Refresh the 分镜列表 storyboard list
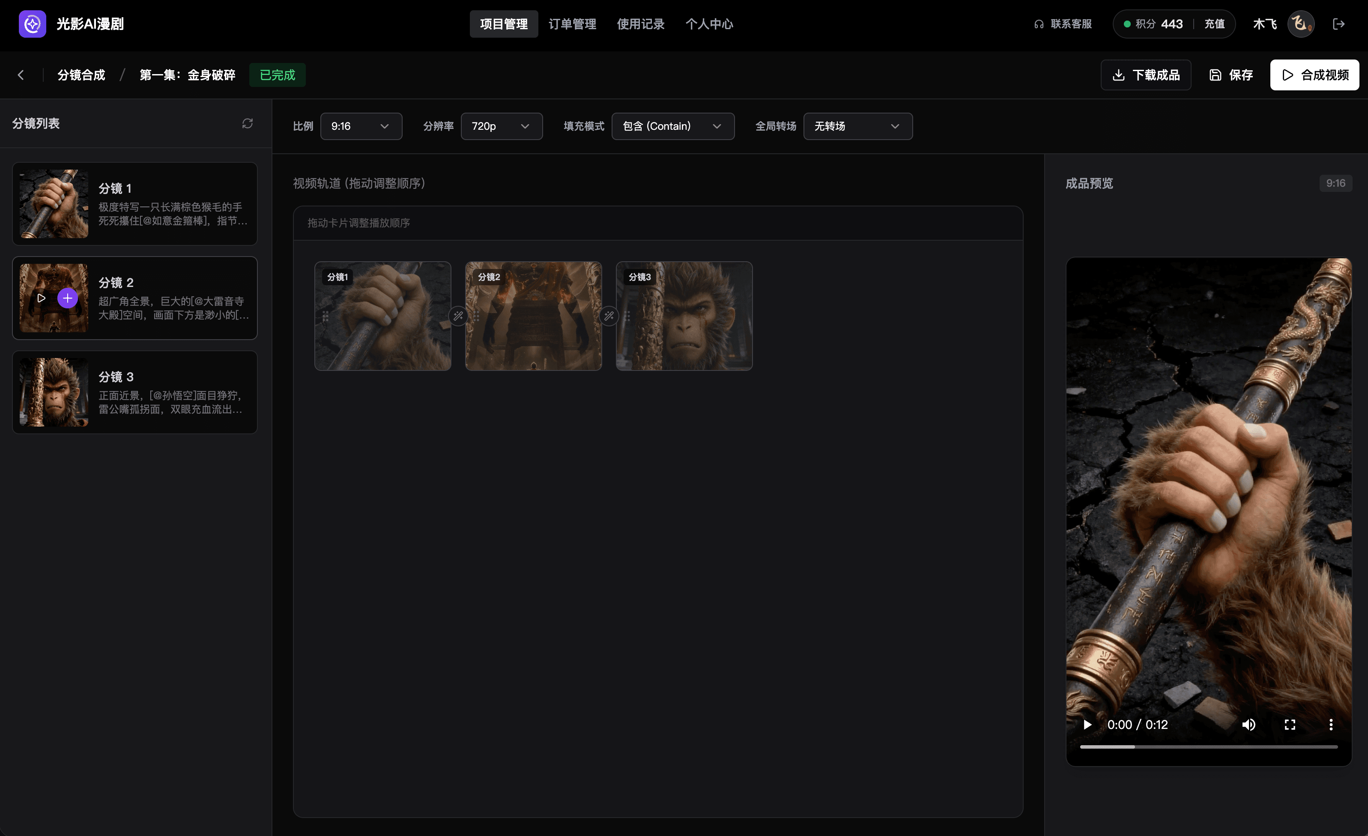 [x=247, y=123]
